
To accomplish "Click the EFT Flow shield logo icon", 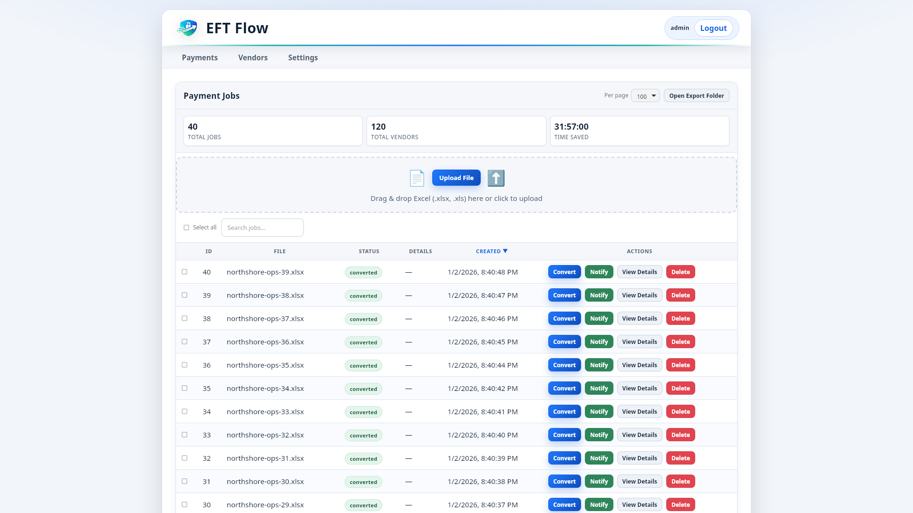I will pyautogui.click(x=187, y=28).
